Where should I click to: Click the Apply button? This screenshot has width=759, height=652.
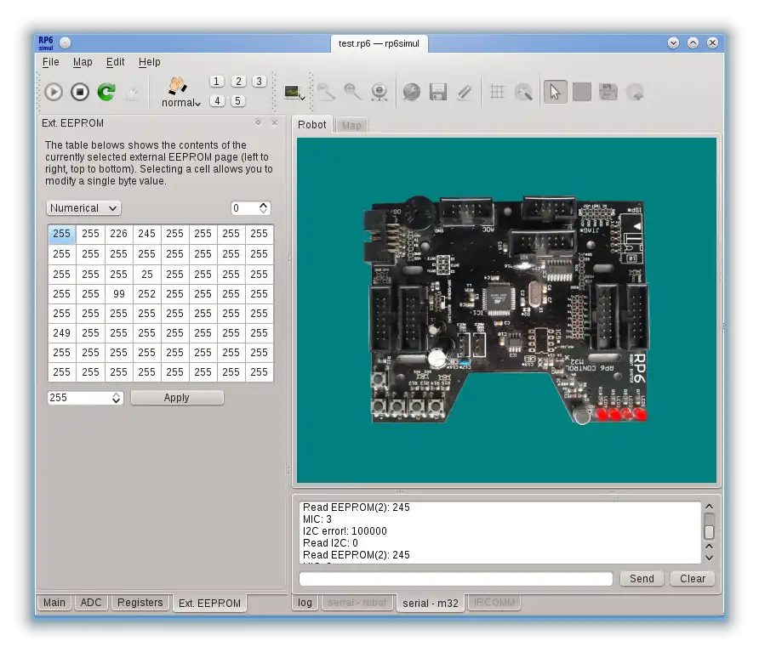tap(177, 398)
